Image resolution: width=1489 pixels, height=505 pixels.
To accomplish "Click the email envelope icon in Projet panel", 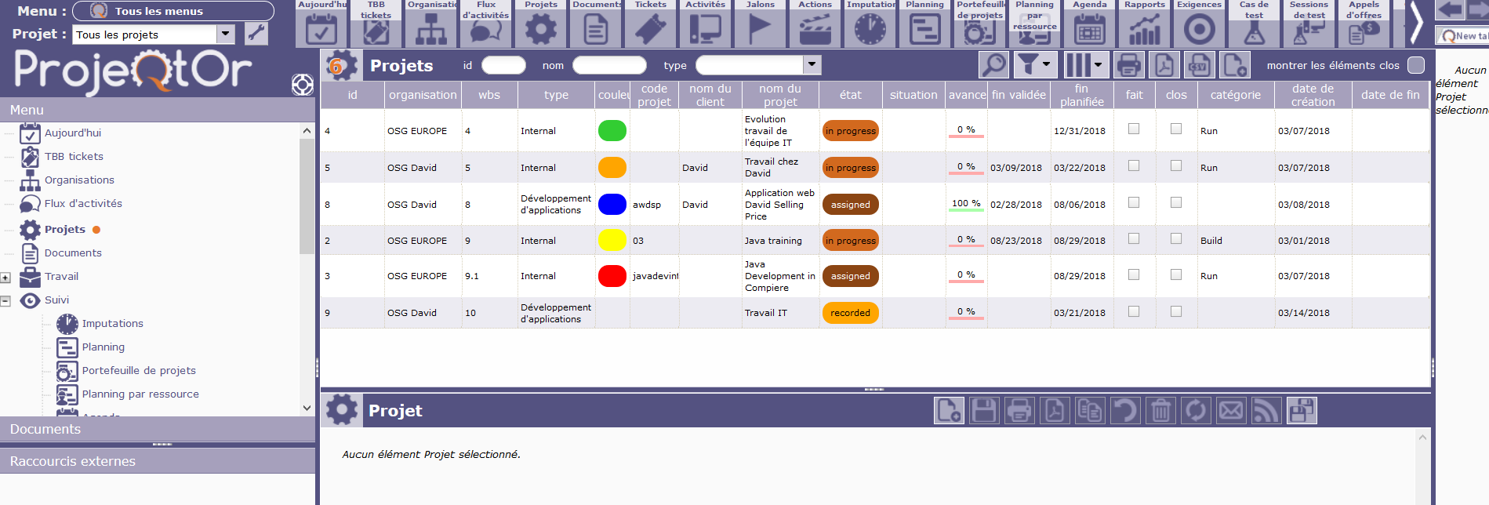I will [1231, 410].
